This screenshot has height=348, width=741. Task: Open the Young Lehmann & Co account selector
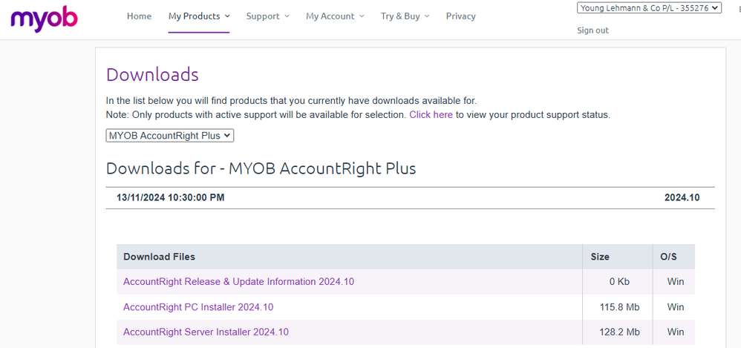(x=649, y=8)
